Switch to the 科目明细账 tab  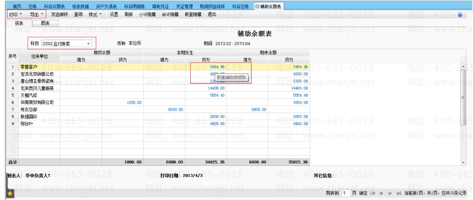tap(135, 6)
